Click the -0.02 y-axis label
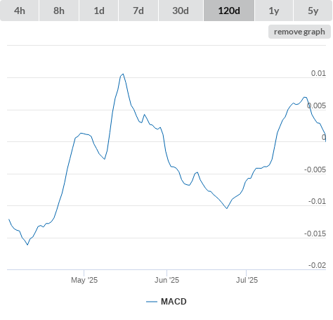Image resolution: width=333 pixels, height=320 pixels. (317, 265)
